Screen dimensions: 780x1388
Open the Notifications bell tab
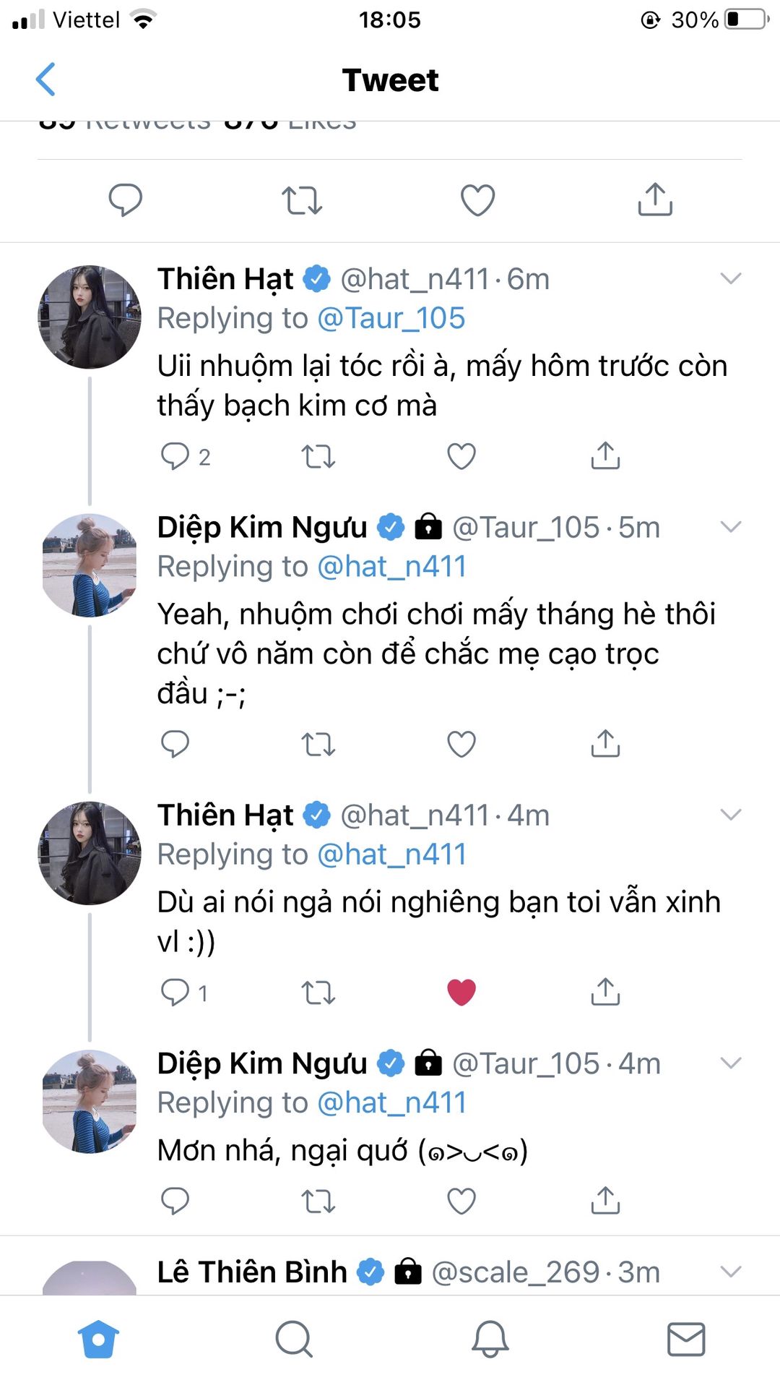490,1339
